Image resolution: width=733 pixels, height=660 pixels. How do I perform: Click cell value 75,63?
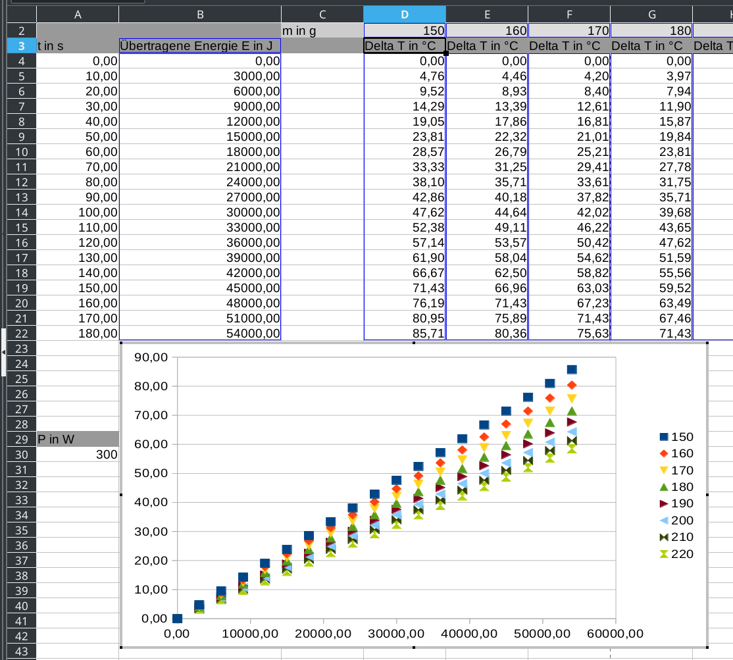[569, 334]
